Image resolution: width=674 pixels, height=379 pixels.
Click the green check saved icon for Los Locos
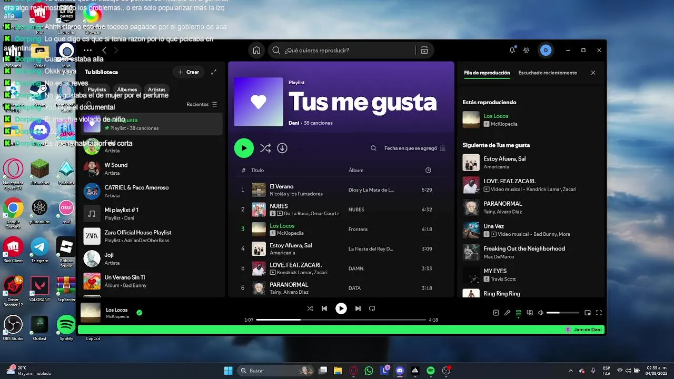[140, 313]
